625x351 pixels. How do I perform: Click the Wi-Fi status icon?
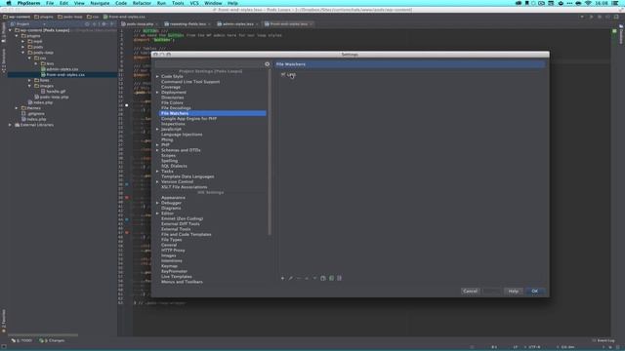pyautogui.click(x=588, y=3)
